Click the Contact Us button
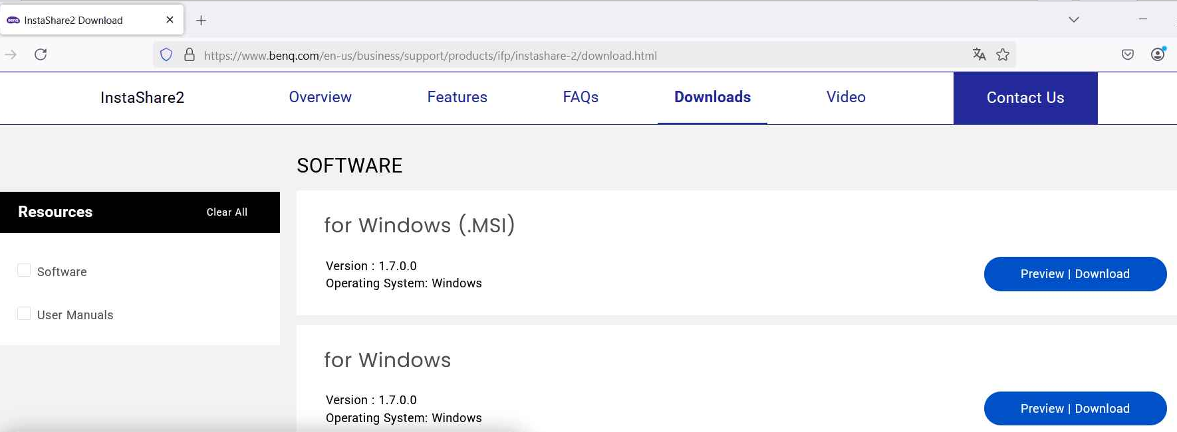The width and height of the screenshot is (1177, 432). [x=1025, y=98]
